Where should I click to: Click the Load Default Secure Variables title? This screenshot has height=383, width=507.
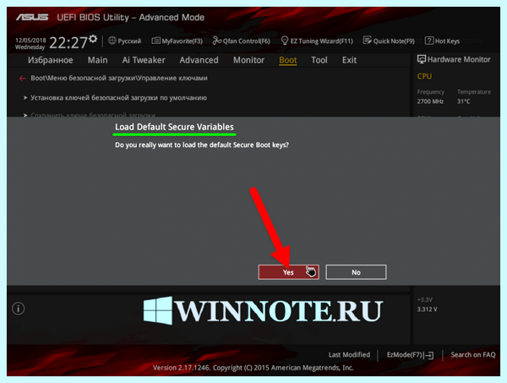(x=174, y=127)
